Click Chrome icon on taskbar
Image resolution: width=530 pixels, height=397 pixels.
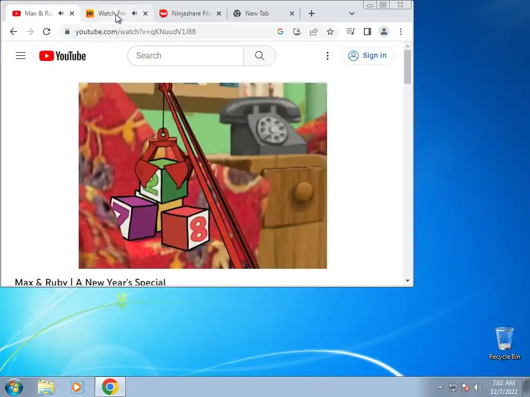point(110,387)
